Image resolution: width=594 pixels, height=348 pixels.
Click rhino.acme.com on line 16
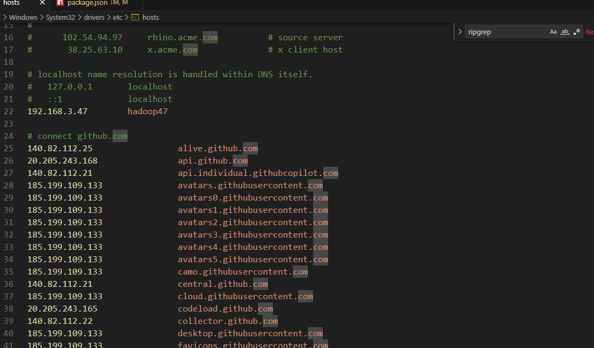pos(183,38)
